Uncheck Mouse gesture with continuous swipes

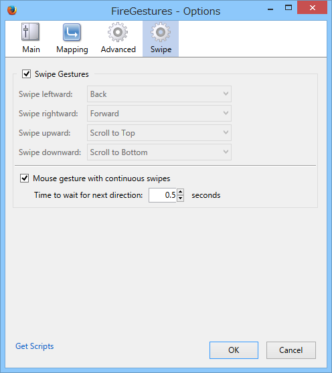(x=24, y=178)
